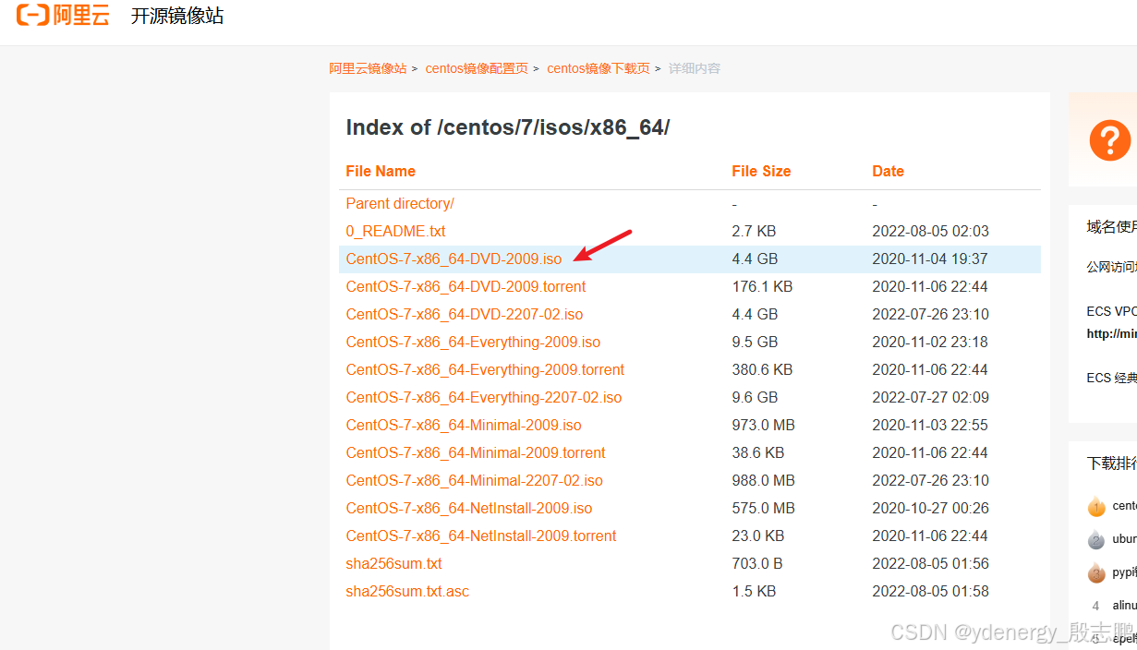Go to centos镜像配置页 breadcrumb
1137x650 pixels.
(477, 68)
